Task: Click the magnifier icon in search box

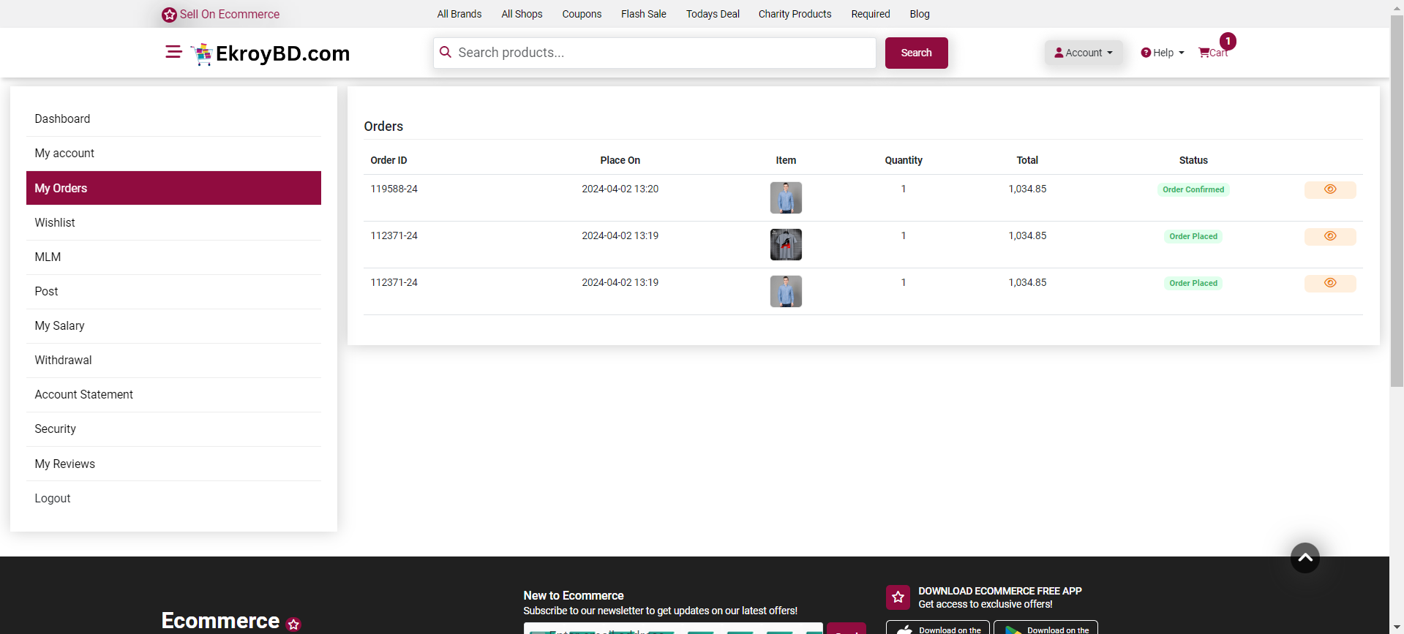Action: tap(446, 53)
